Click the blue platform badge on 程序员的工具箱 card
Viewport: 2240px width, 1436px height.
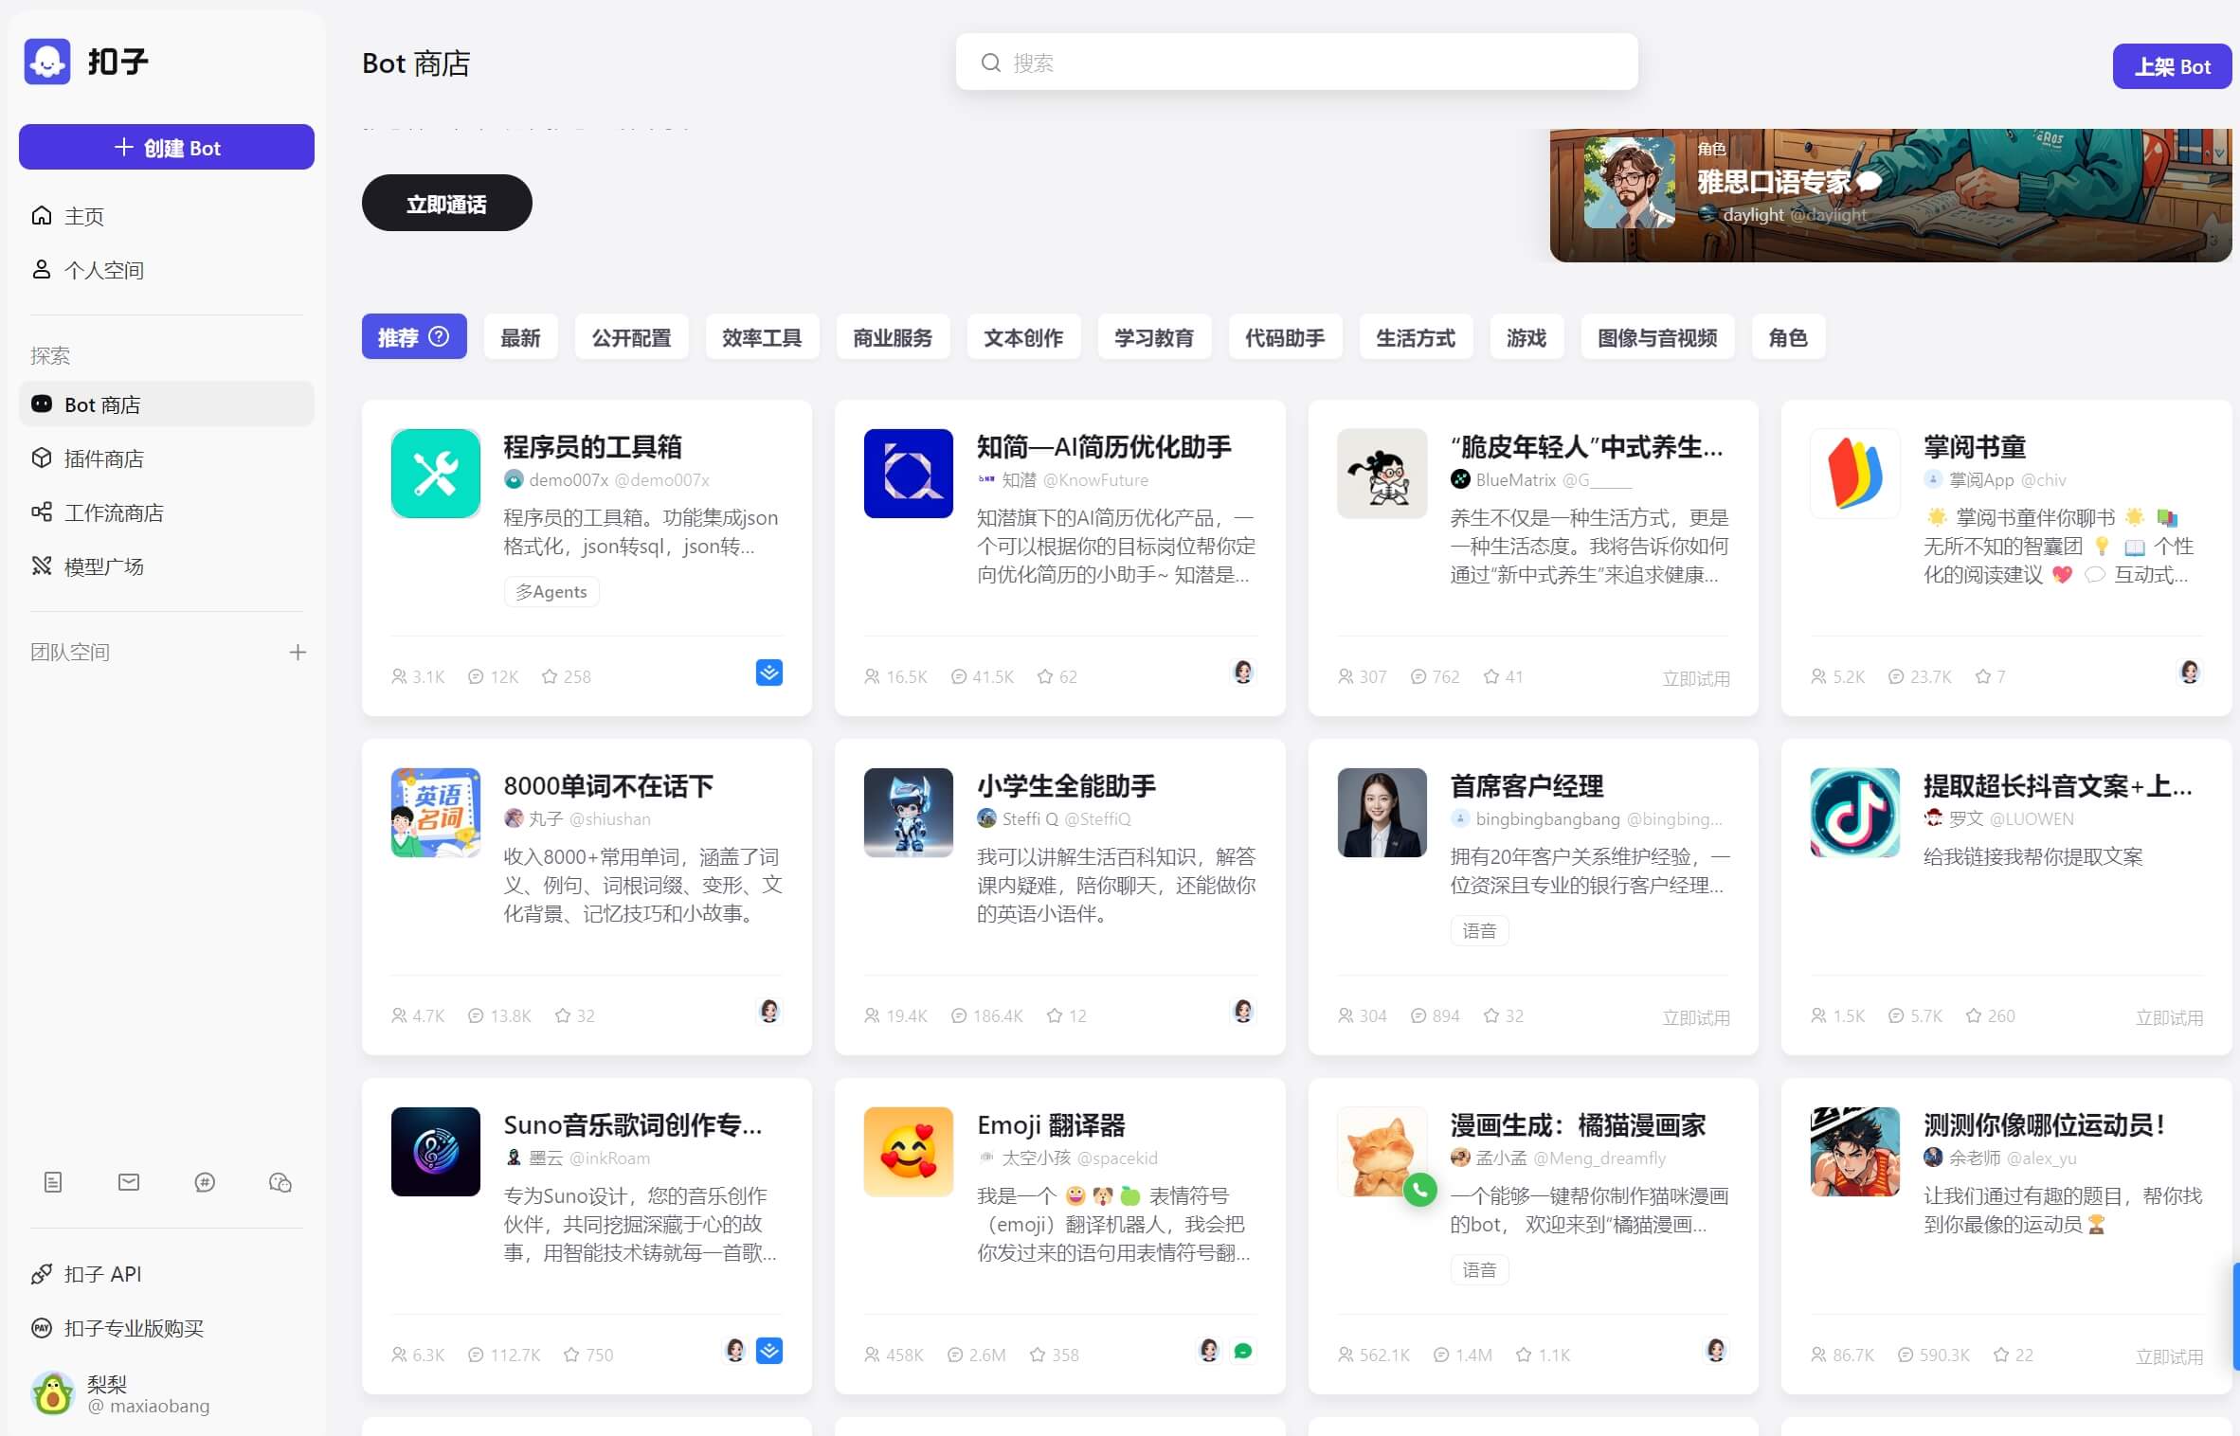coord(769,673)
